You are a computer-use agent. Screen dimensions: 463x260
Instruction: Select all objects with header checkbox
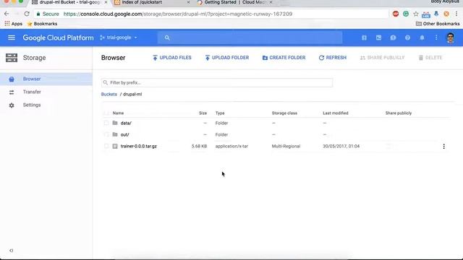point(106,113)
